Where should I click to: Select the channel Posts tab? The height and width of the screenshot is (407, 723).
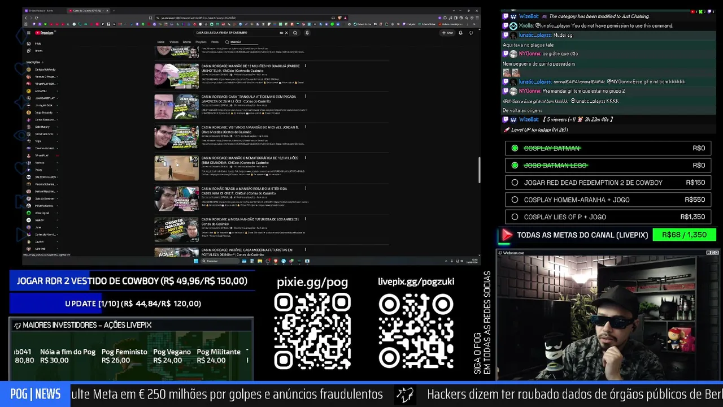[x=215, y=42]
